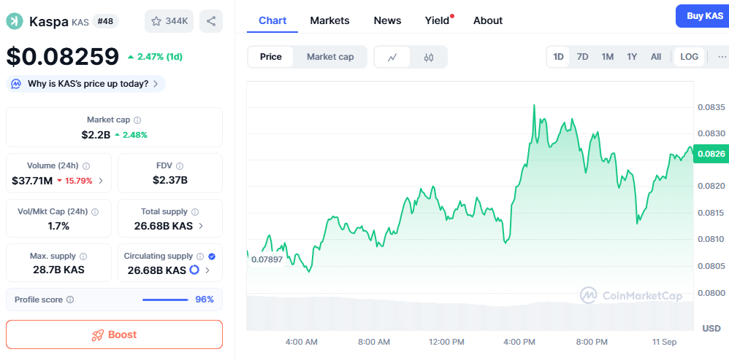Image resolution: width=729 pixels, height=360 pixels.
Task: Switch to candlestick chart icon
Action: pyautogui.click(x=429, y=57)
